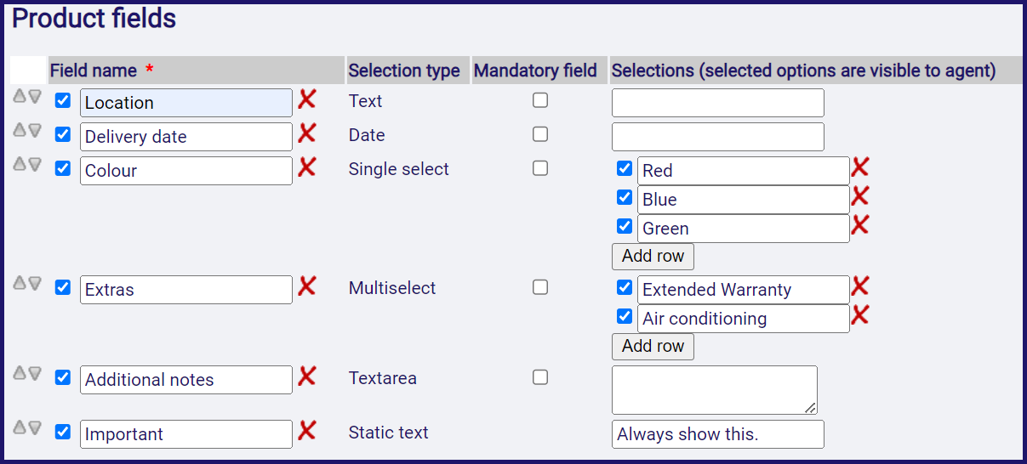Delete the Location field with red X
The width and height of the screenshot is (1027, 464).
pos(307,99)
